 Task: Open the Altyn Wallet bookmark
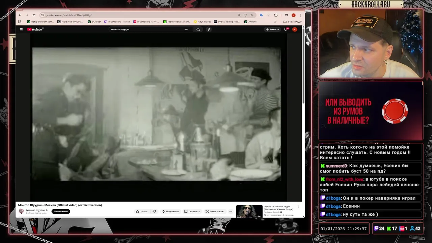(x=202, y=22)
